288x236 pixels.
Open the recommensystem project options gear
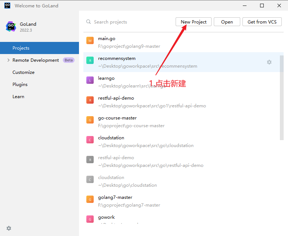click(269, 62)
